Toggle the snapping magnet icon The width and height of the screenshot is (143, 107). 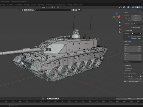pyautogui.click(x=52, y=7)
